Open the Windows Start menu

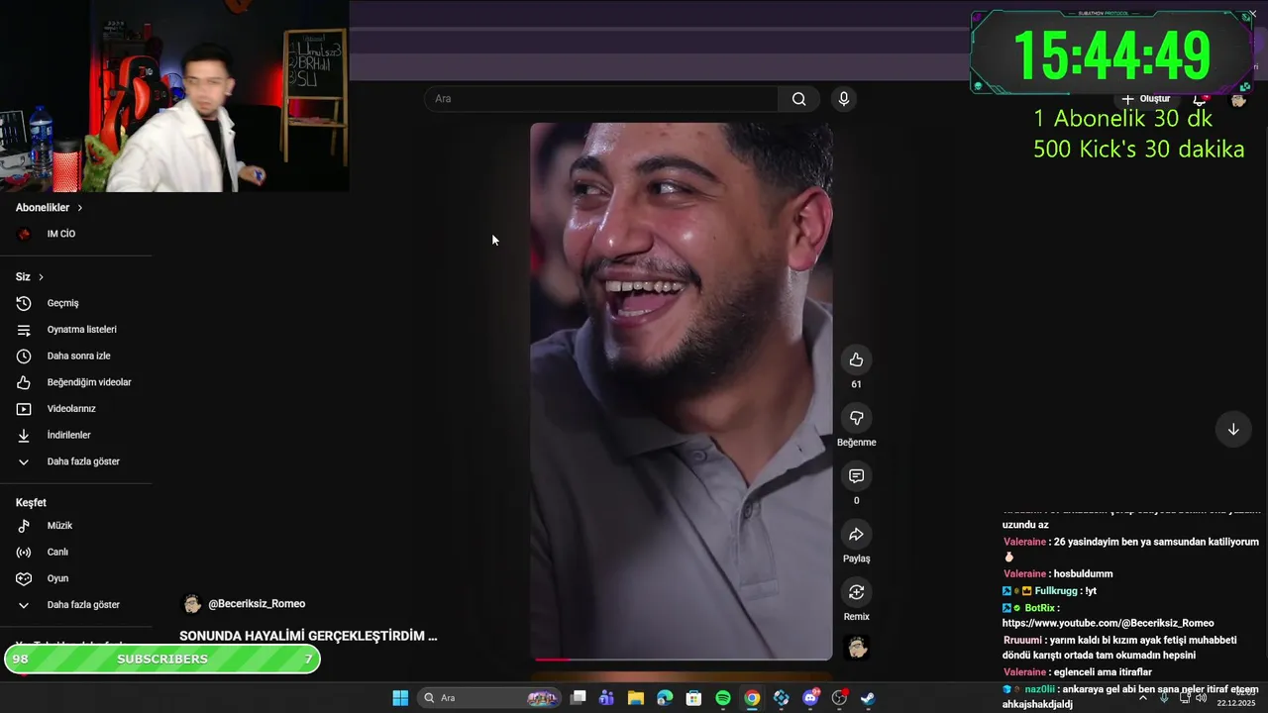400,698
